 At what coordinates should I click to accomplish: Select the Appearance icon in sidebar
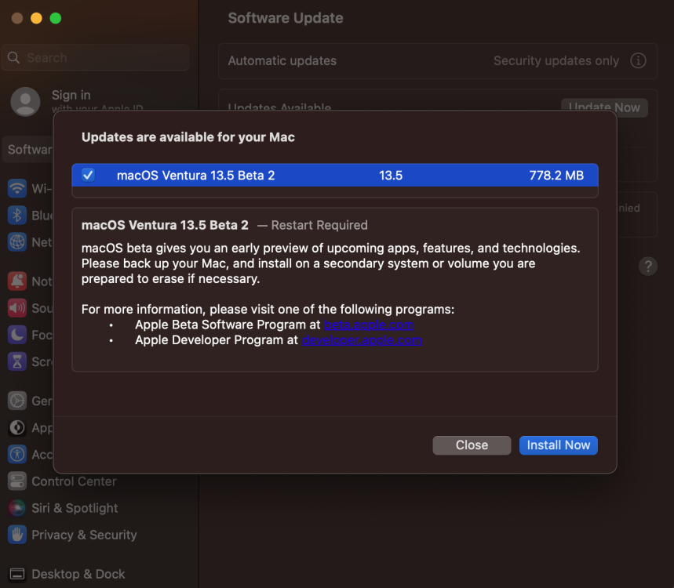tap(17, 427)
